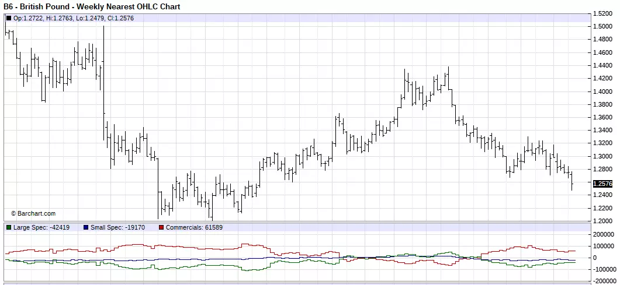This screenshot has height=285, width=620.
Task: Click the OHLC readout 'Op:1.2722, Hi:1.2763'
Action: tap(43, 18)
